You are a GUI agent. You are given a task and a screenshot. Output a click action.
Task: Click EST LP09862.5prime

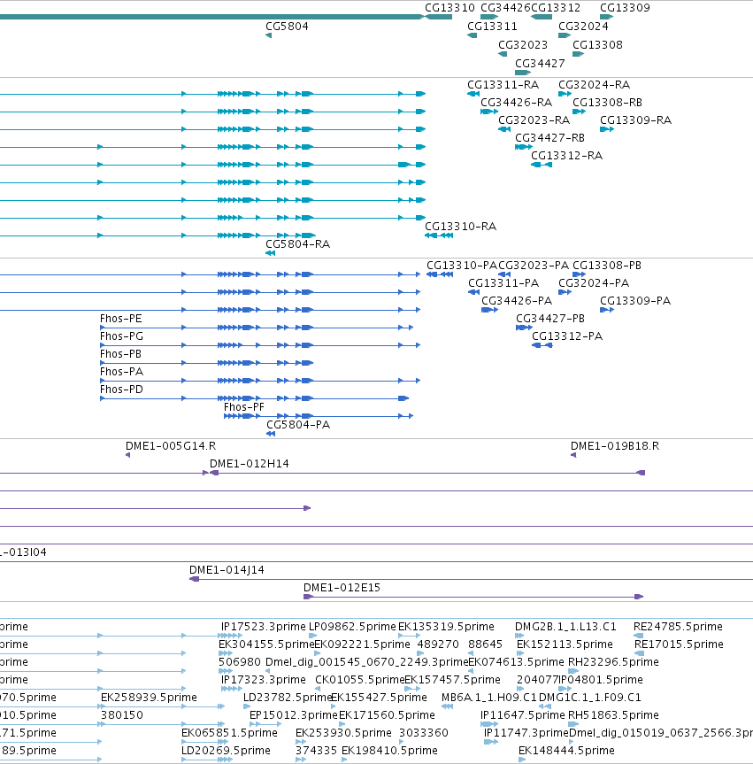tap(352, 627)
